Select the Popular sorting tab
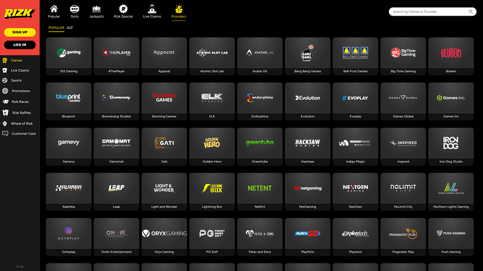 tap(56, 28)
